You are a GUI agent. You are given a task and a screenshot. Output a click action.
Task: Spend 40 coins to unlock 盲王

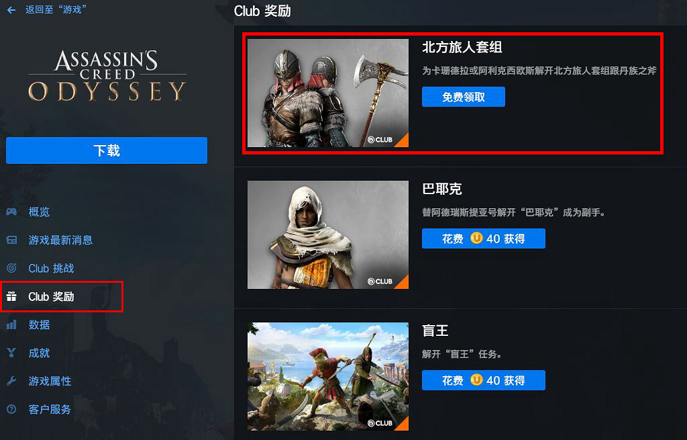pos(483,380)
